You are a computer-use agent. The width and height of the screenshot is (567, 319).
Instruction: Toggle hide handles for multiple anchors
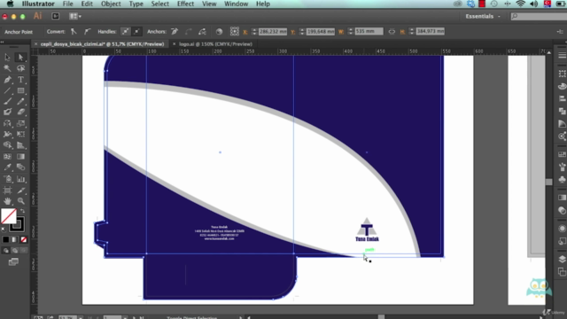pyautogui.click(x=136, y=32)
